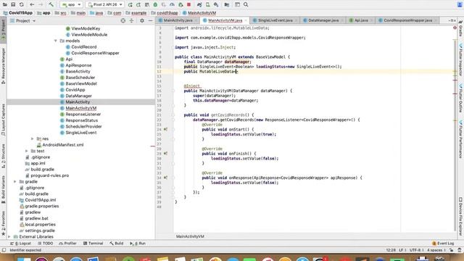The width and height of the screenshot is (464, 261).
Task: Open Project panel settings gear
Action: 142,21
